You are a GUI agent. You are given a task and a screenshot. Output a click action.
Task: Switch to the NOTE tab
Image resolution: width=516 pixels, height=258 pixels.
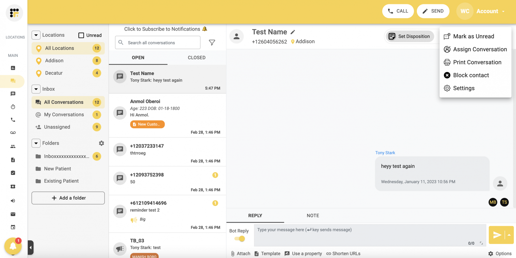pyautogui.click(x=313, y=216)
